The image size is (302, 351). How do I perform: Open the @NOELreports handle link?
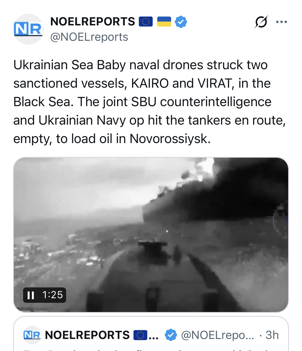click(x=89, y=37)
